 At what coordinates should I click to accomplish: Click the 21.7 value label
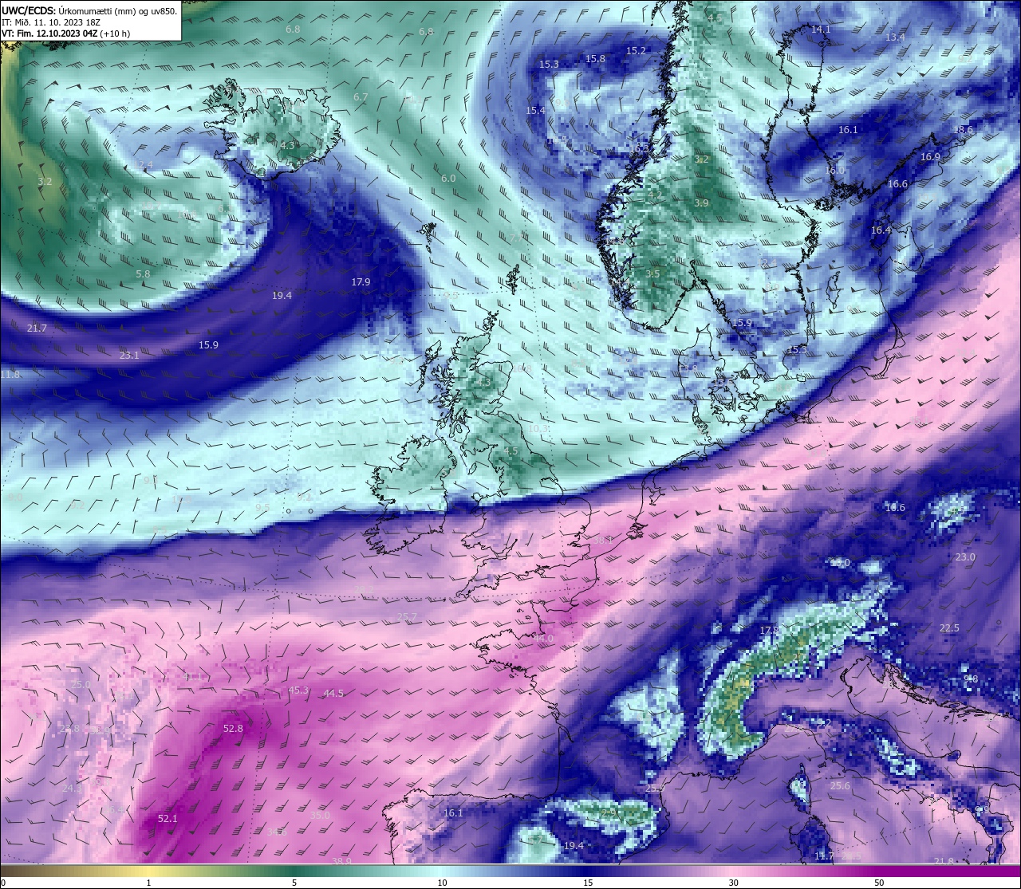click(37, 328)
